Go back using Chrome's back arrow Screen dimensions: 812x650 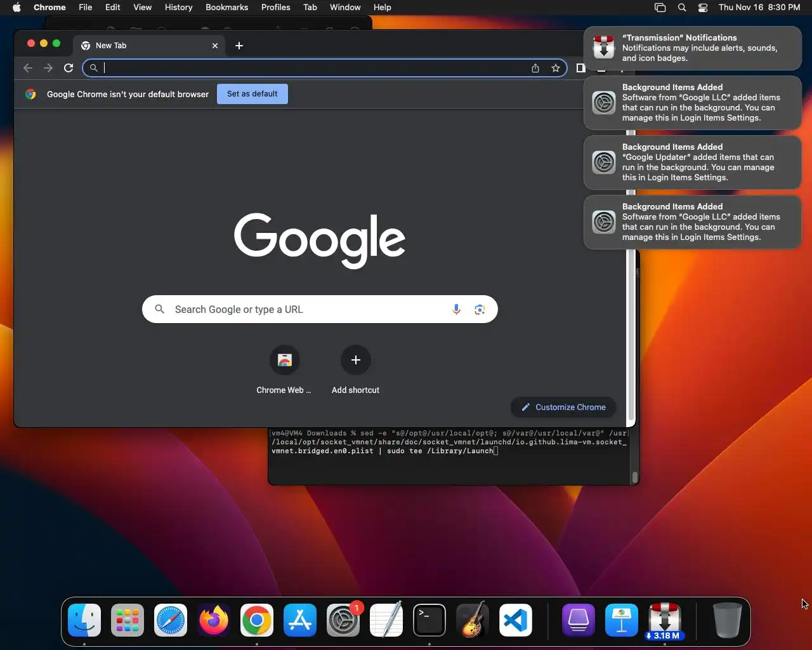[x=28, y=68]
